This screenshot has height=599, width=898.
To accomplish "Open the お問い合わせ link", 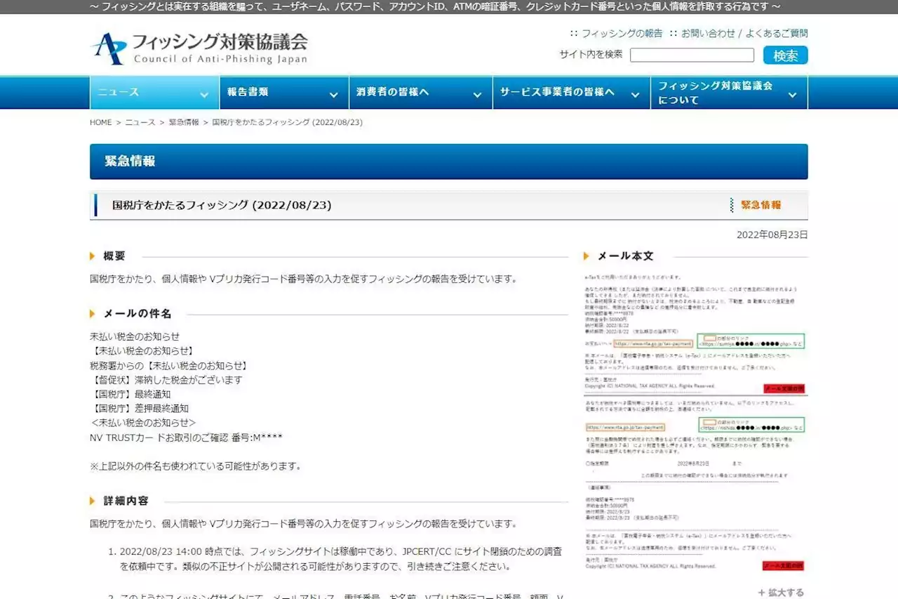I will tap(708, 33).
